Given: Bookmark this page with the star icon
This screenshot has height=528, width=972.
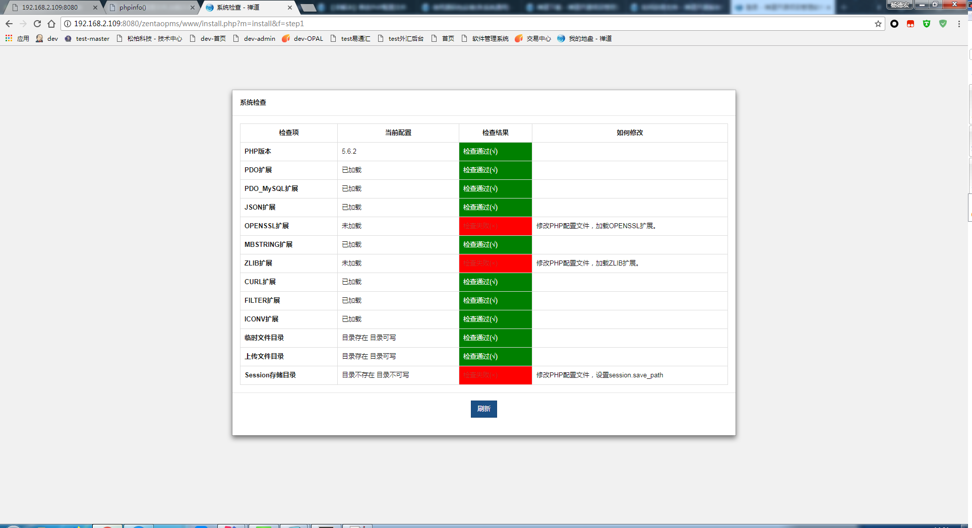Looking at the screenshot, I should (x=878, y=24).
